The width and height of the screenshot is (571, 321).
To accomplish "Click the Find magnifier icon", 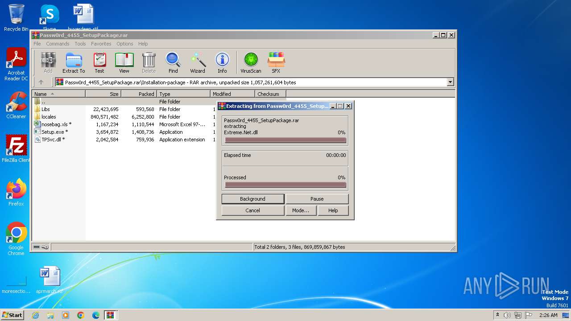I will 173,62.
